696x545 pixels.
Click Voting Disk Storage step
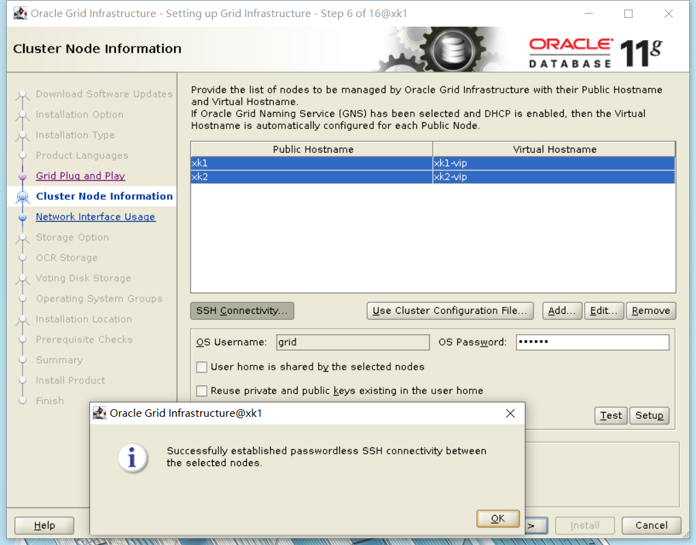(x=83, y=278)
